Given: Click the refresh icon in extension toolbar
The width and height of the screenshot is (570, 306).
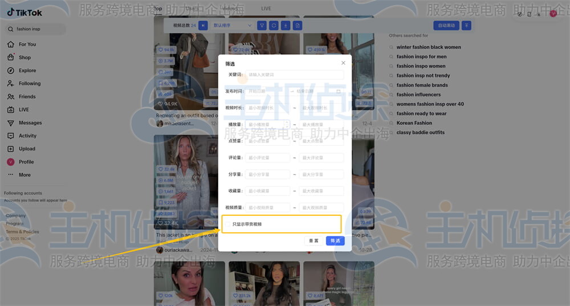Looking at the screenshot, I should [x=274, y=26].
